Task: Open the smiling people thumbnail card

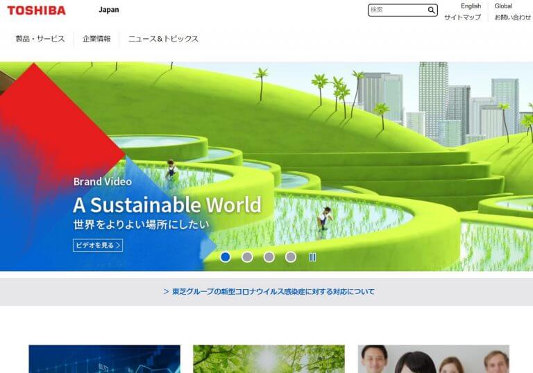Action: (433, 359)
